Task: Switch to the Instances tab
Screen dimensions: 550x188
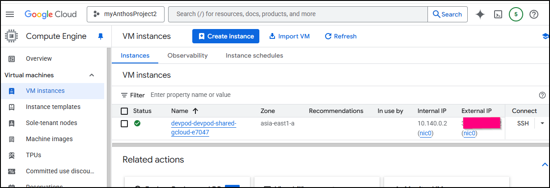Action: (x=135, y=55)
